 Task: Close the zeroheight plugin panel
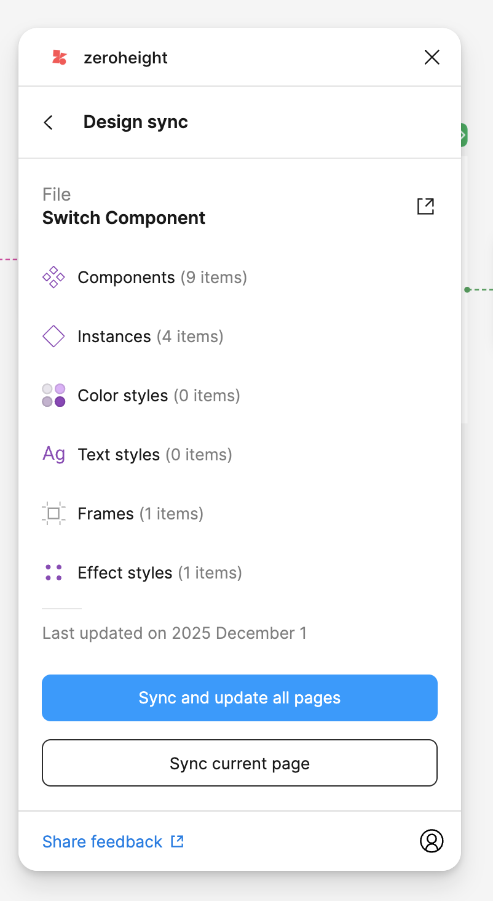(432, 58)
